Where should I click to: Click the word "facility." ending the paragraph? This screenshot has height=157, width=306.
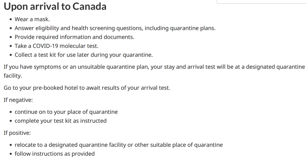13,76
